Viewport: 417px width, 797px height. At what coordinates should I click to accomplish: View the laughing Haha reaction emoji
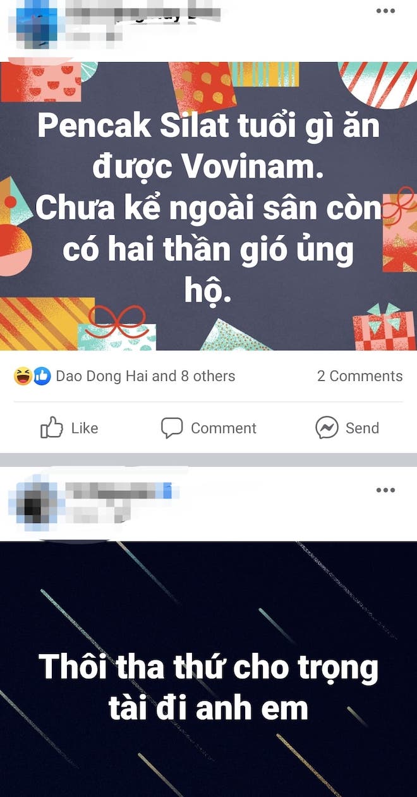22,376
